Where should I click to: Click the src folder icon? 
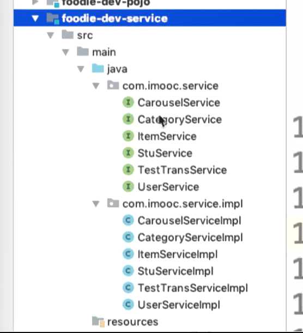(68, 35)
